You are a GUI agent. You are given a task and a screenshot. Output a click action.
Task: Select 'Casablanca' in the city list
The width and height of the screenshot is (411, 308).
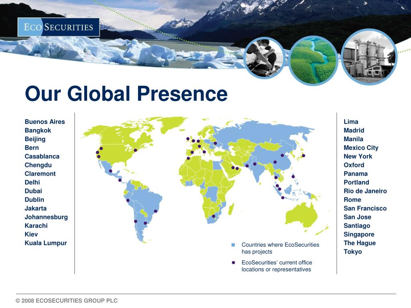click(x=42, y=156)
